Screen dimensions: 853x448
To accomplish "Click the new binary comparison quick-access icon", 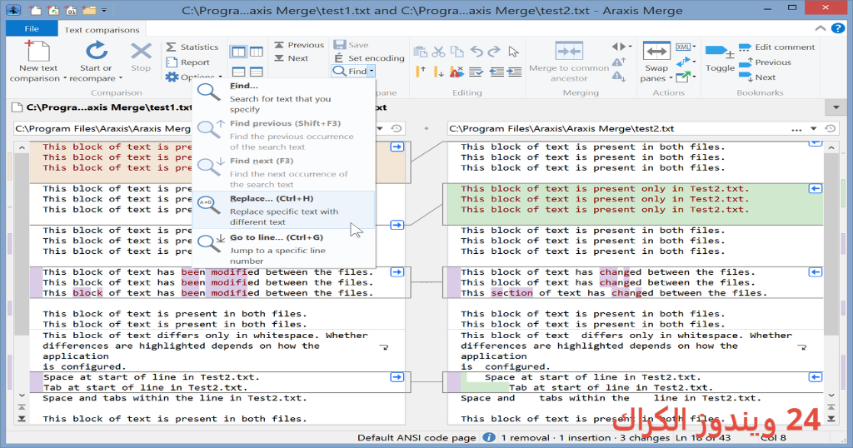I will pyautogui.click(x=71, y=10).
